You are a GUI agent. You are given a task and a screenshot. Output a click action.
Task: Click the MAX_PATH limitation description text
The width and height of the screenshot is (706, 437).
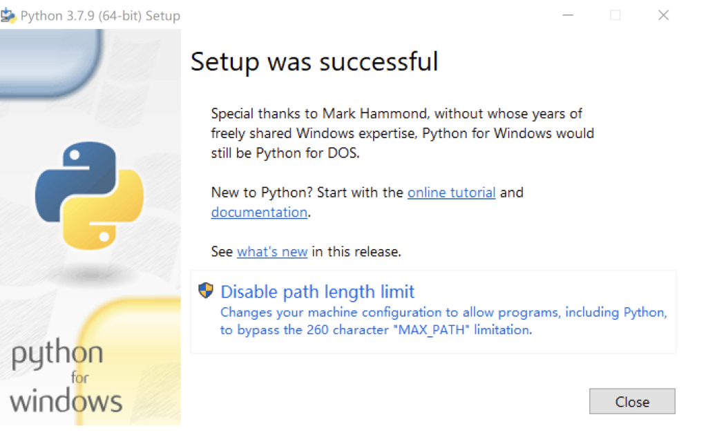tap(443, 322)
